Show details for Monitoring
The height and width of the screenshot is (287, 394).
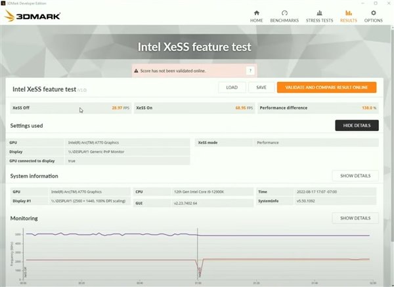(355, 218)
